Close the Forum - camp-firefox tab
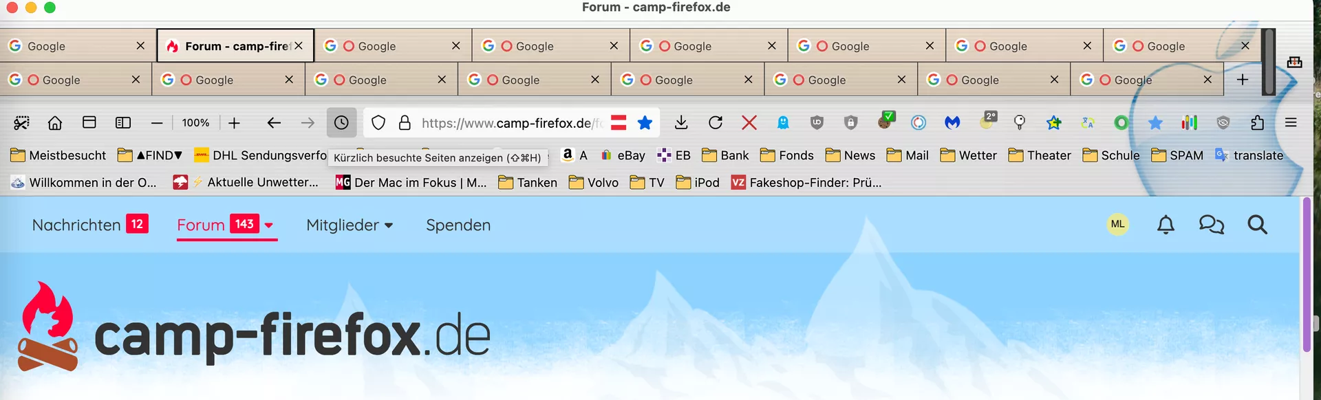 (299, 46)
